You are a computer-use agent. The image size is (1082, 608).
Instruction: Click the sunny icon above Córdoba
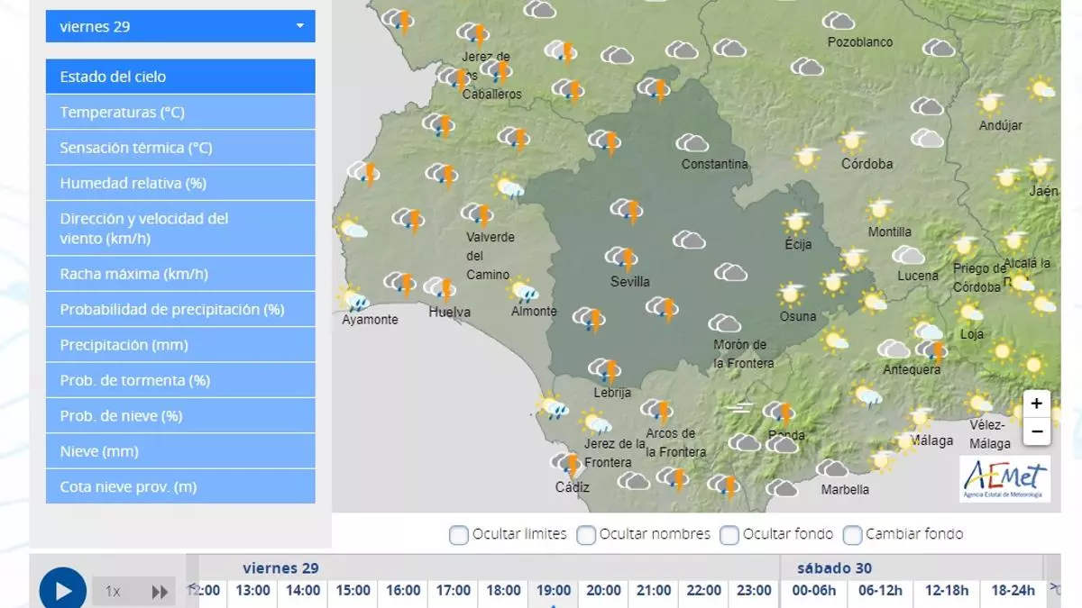click(x=852, y=141)
